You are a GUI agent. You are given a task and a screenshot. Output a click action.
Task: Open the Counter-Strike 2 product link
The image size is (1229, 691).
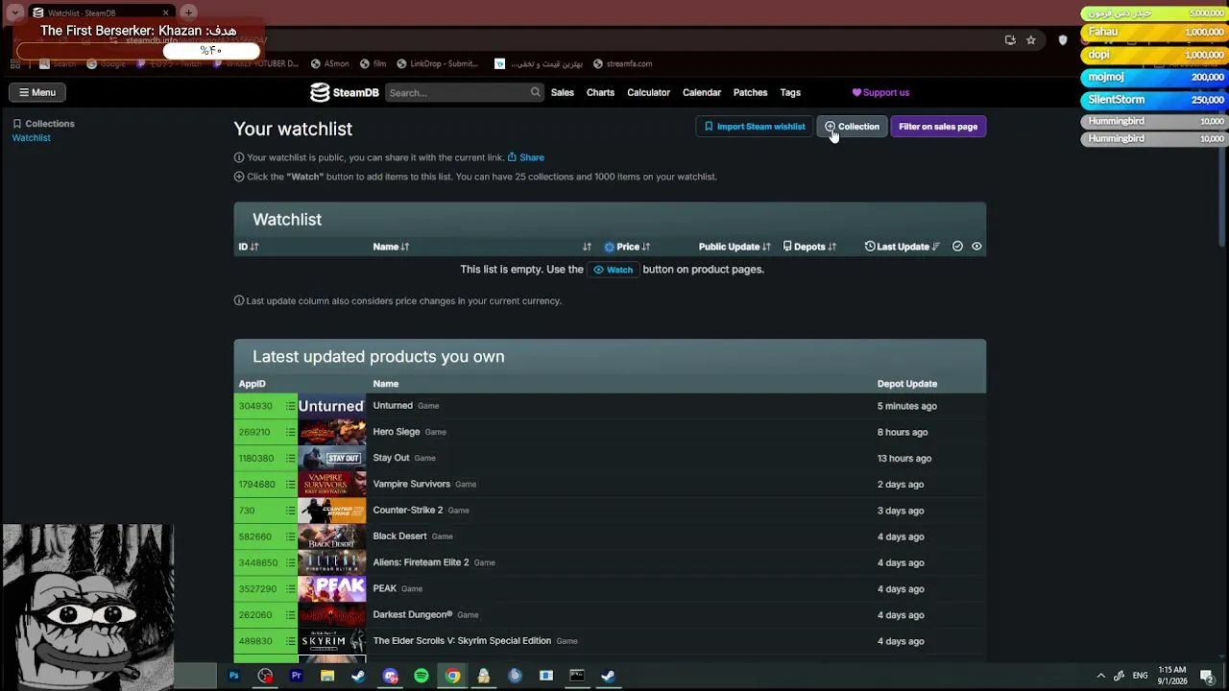408,511
